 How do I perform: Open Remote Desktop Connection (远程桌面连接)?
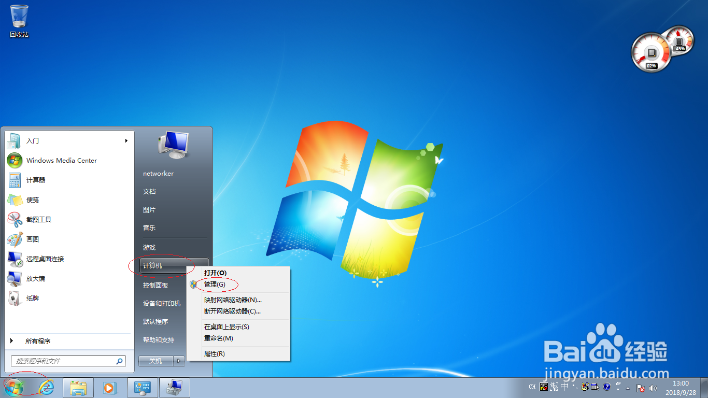pyautogui.click(x=70, y=259)
